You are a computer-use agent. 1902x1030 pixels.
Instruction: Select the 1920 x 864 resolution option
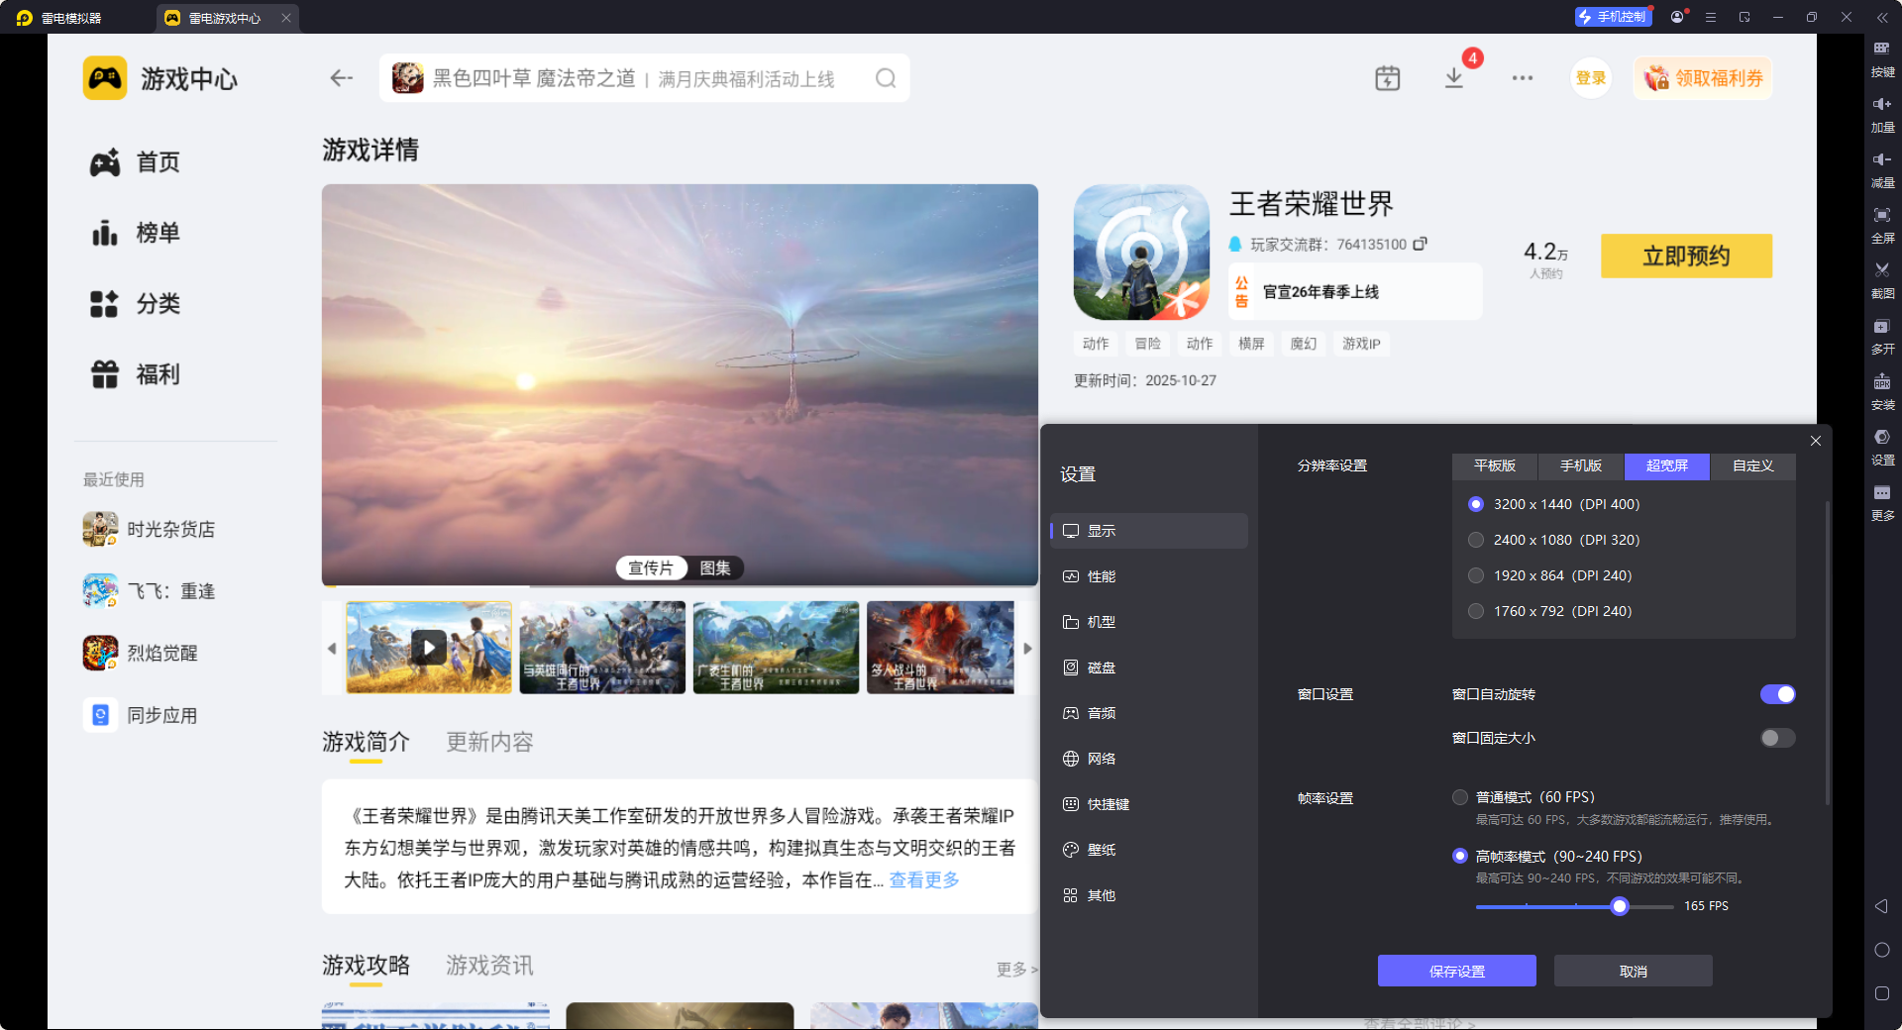[1475, 574]
